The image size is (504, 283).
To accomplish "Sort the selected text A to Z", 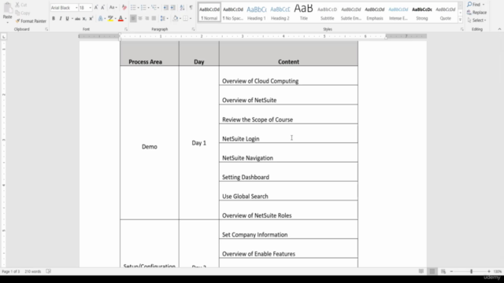I will 182,7.
